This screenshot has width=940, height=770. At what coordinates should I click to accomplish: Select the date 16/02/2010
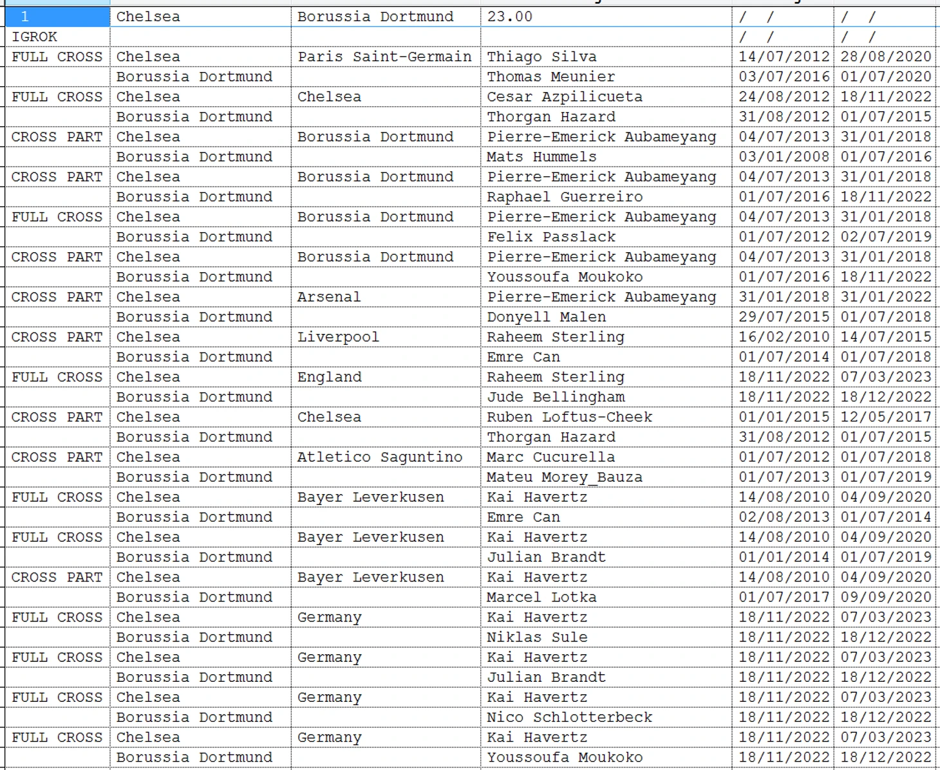(784, 336)
